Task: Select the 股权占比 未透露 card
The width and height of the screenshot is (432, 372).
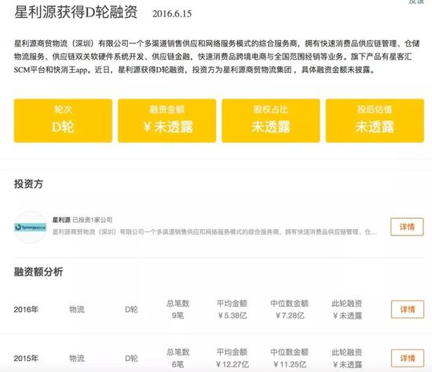Action: pyautogui.click(x=271, y=121)
